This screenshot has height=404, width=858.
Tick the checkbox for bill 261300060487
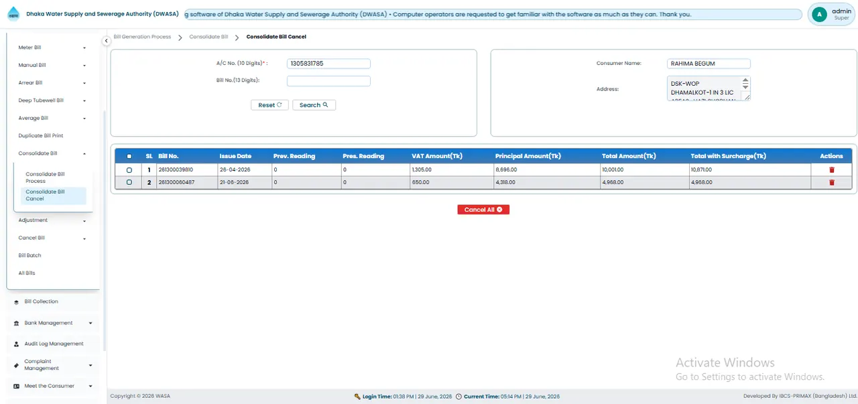[x=129, y=182]
